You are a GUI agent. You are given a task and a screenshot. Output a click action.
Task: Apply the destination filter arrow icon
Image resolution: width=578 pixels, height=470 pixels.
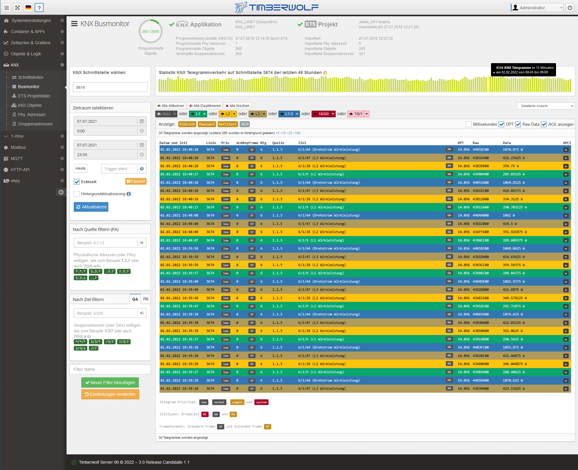142,313
